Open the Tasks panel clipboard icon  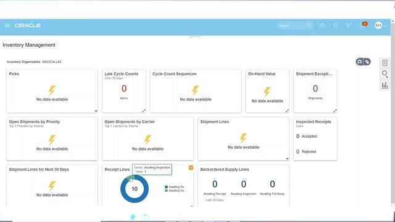385,63
